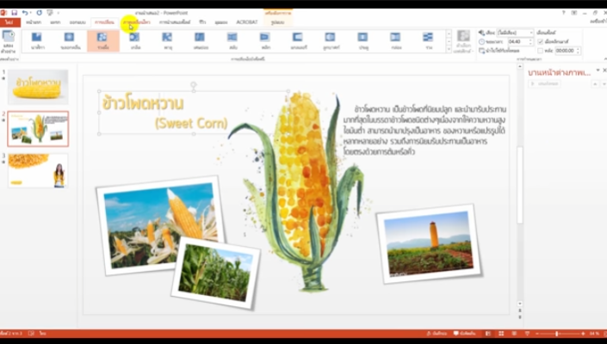The width and height of the screenshot is (607, 344).
Task: Redo the last action
Action: point(39,13)
